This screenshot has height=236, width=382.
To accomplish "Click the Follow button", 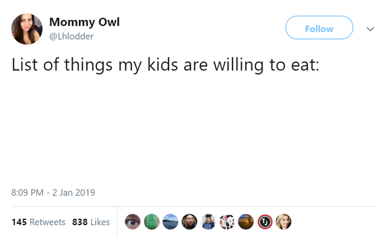I will (x=319, y=29).
